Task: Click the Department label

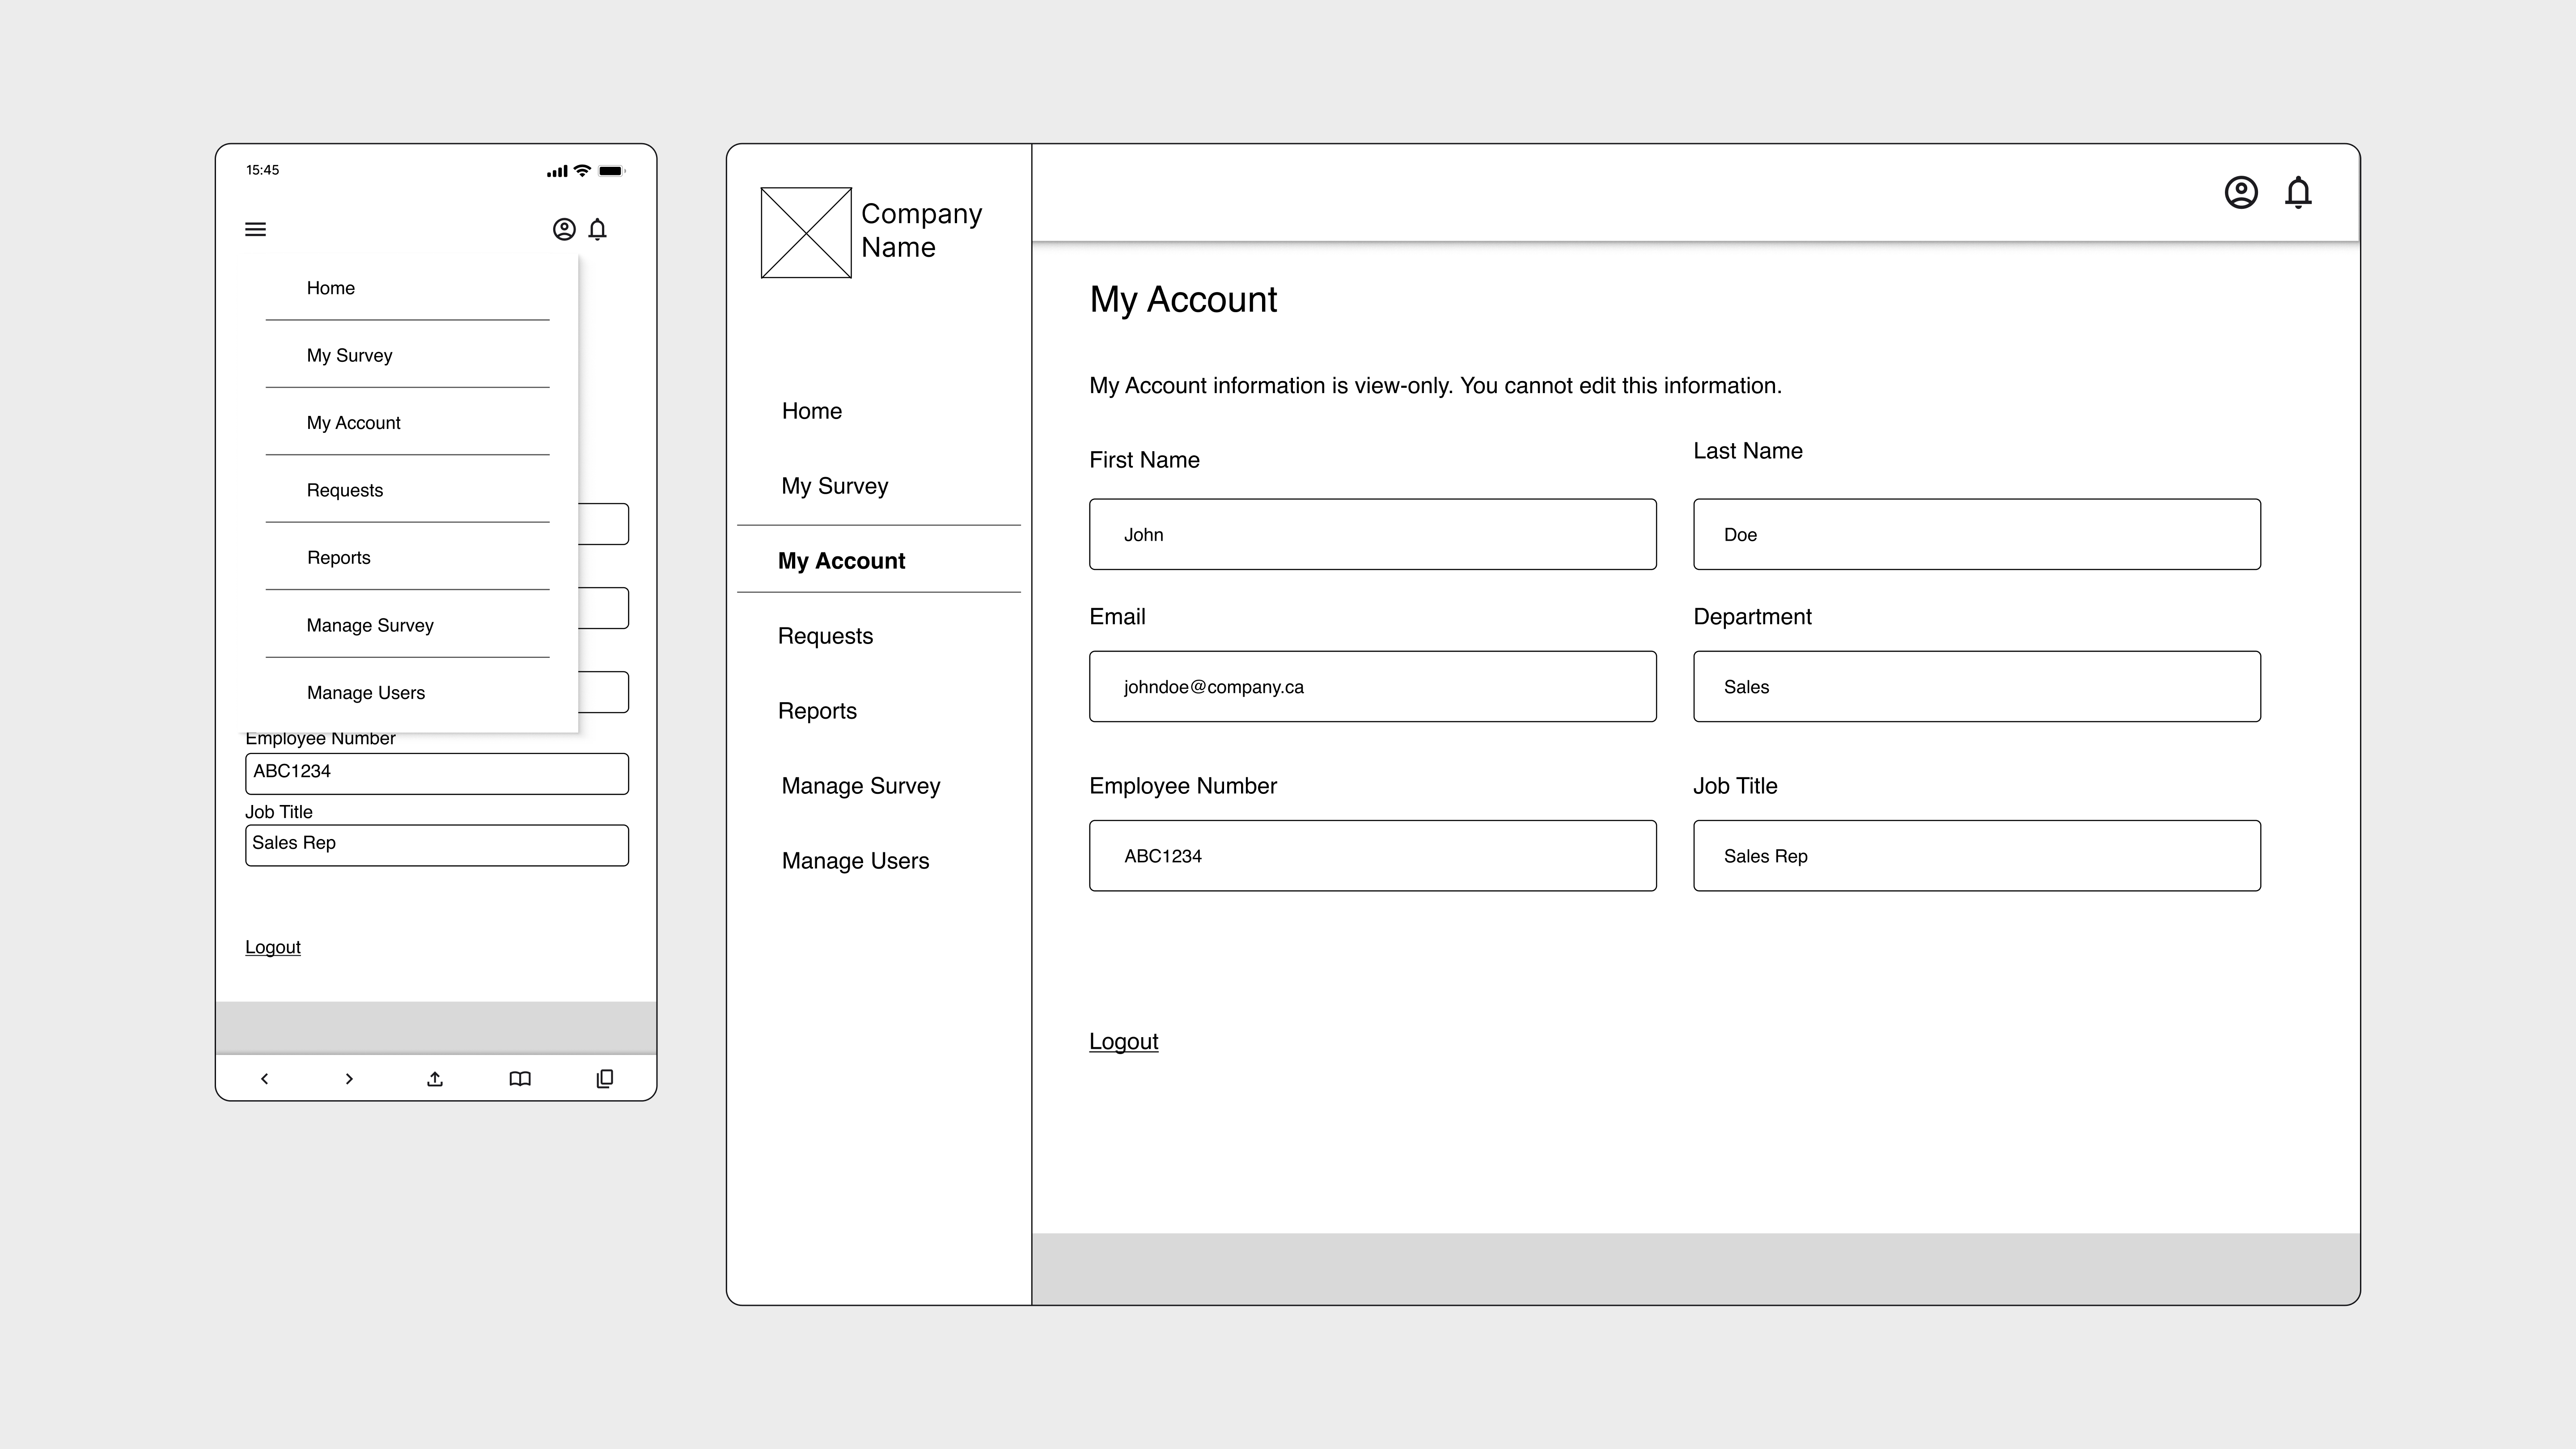Action: (1752, 617)
